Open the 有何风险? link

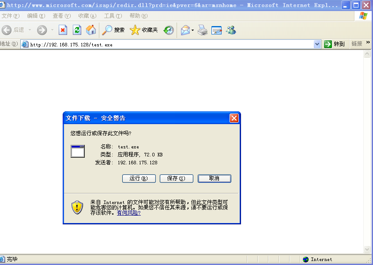point(129,213)
